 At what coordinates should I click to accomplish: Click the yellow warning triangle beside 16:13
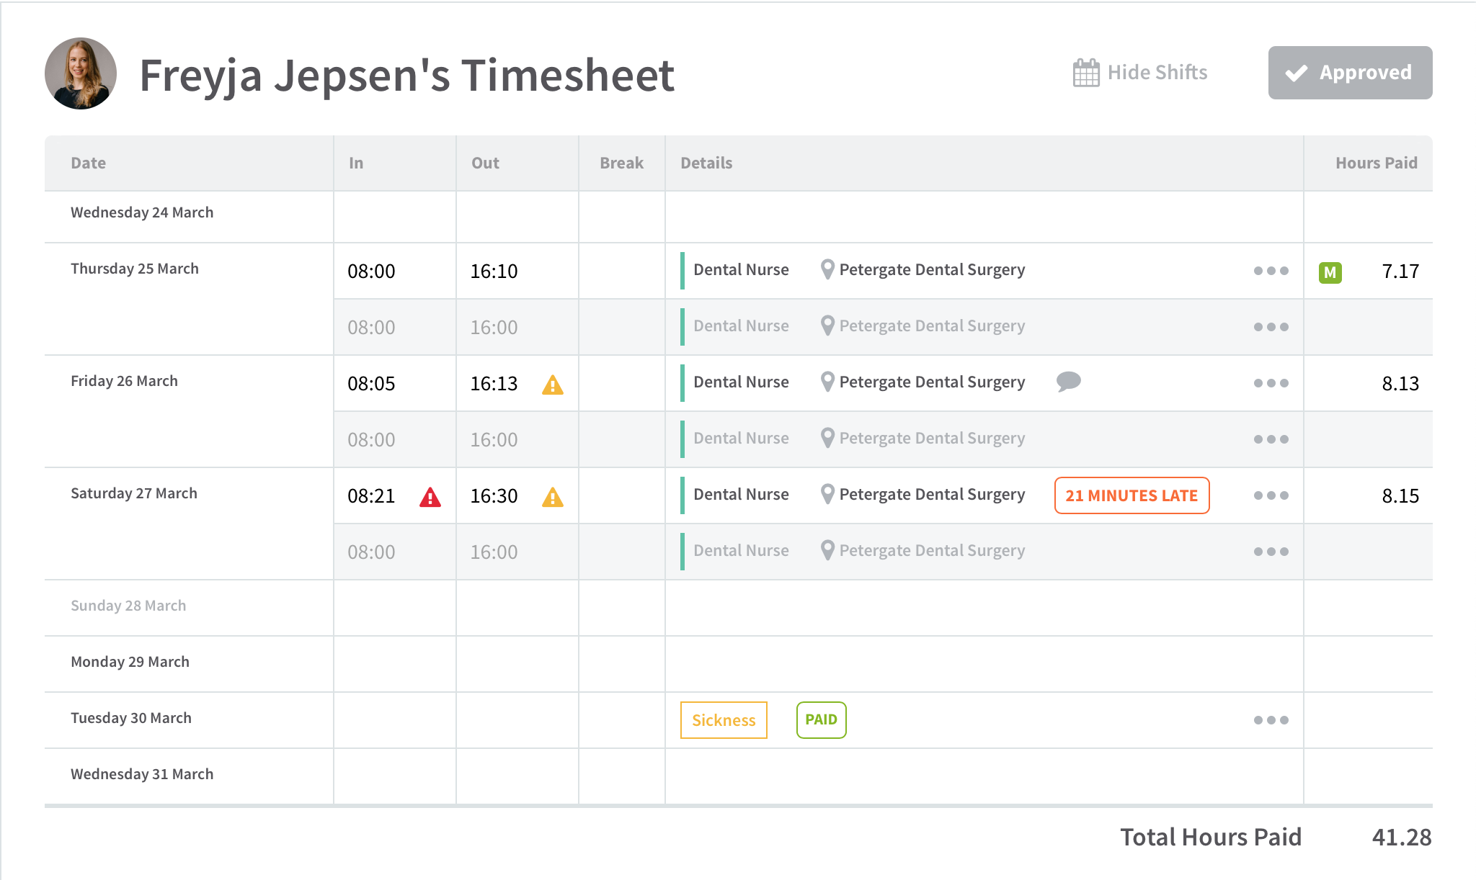click(553, 387)
